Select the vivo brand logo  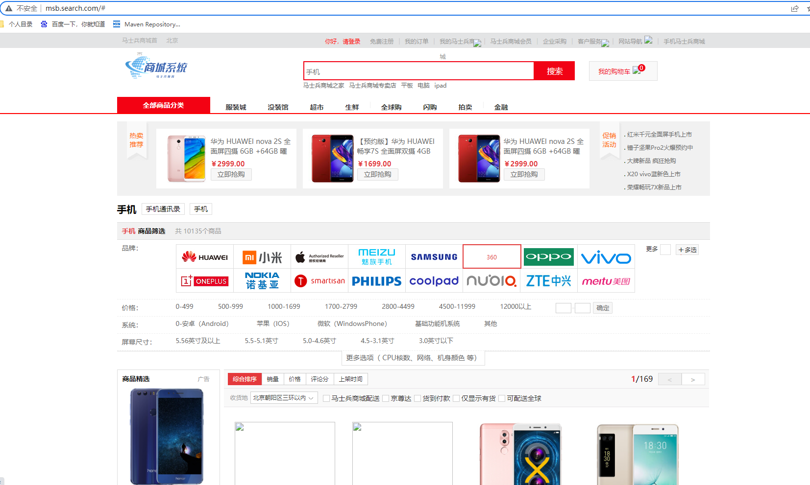pos(606,257)
